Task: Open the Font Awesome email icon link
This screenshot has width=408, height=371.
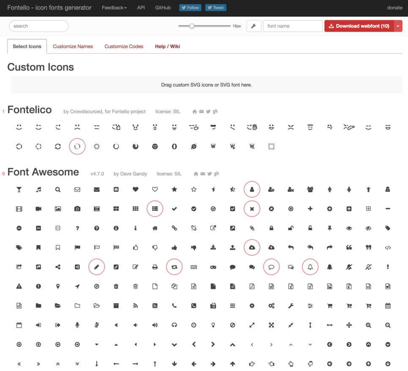Action: pos(203,174)
